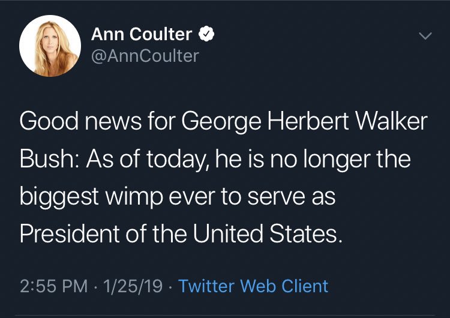Click the 2:55 PM timestamp
This screenshot has width=450, height=318.
pos(53,286)
